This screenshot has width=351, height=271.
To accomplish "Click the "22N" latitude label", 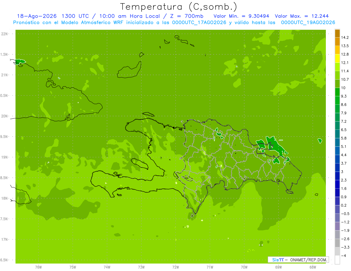I will tap(5, 34).
